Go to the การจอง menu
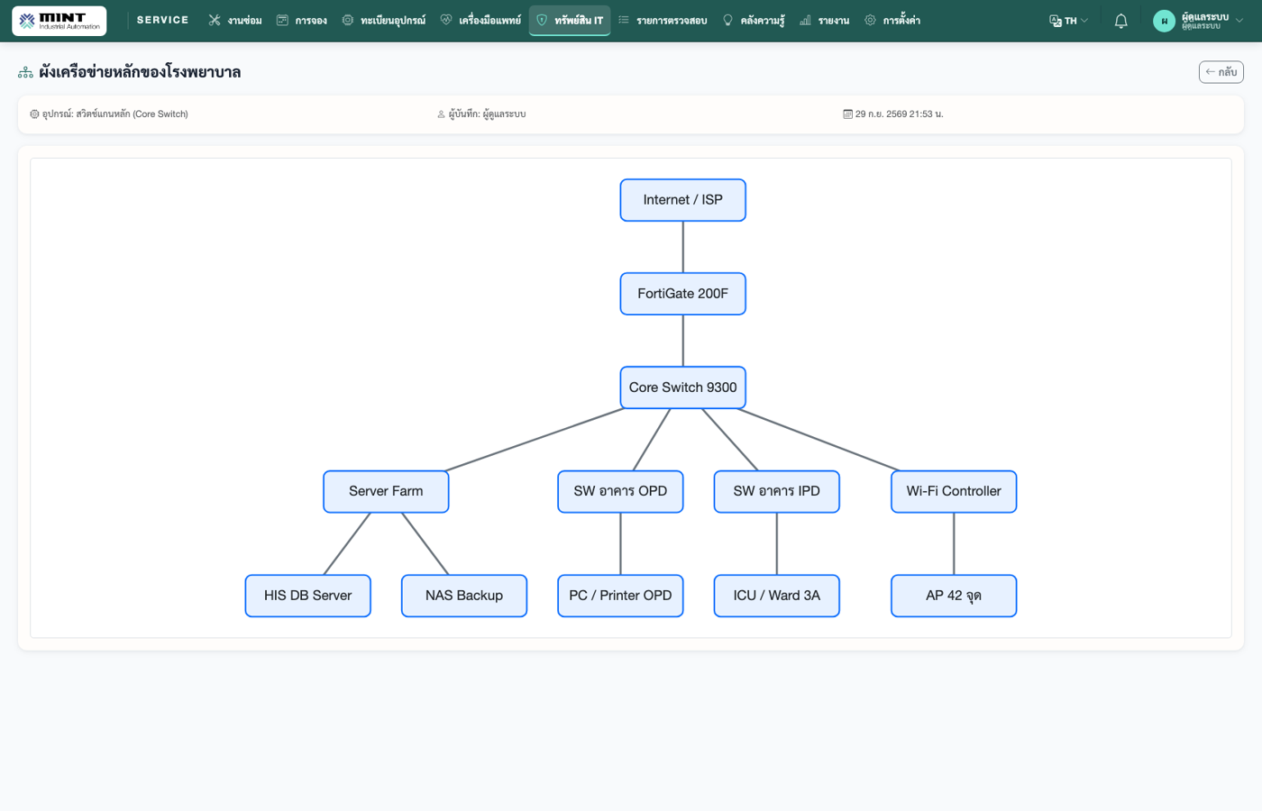The image size is (1262, 811). (302, 20)
